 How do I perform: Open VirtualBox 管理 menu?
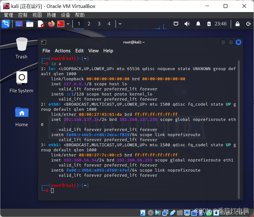[x=9, y=15]
